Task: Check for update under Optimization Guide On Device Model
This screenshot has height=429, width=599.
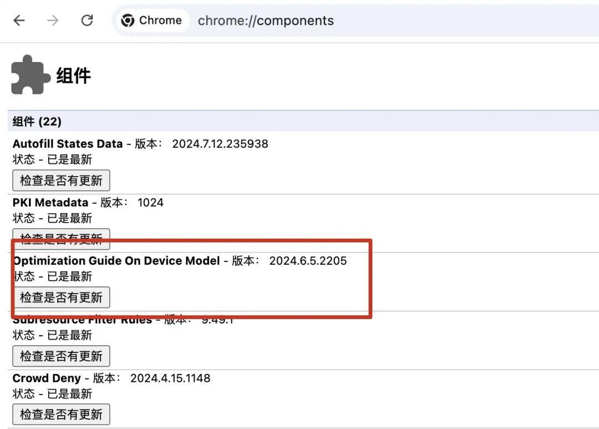Action: [61, 297]
